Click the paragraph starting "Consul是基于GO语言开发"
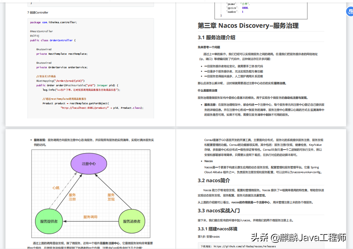 pyautogui.click(x=264, y=148)
